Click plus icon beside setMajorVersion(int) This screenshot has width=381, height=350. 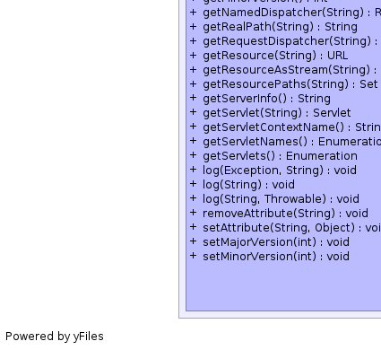[194, 241]
